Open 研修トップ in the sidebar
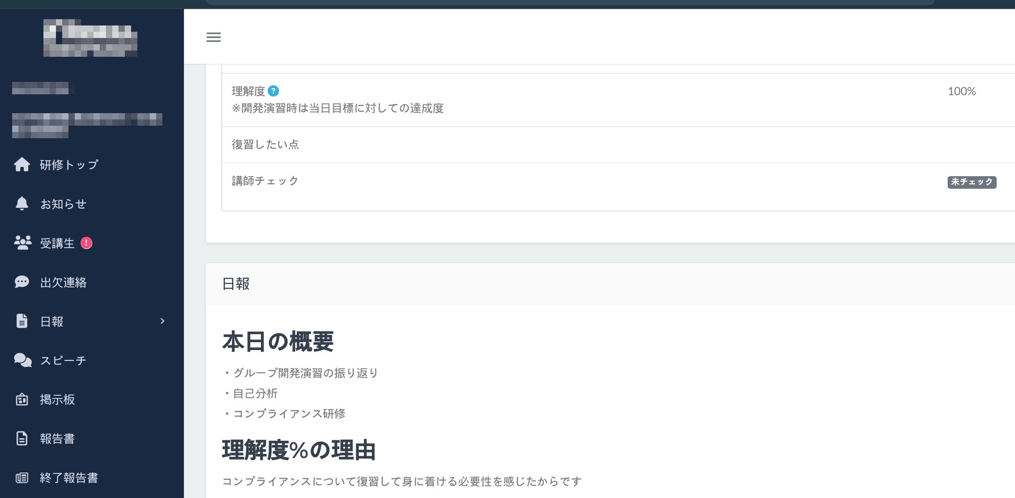 coord(69,165)
